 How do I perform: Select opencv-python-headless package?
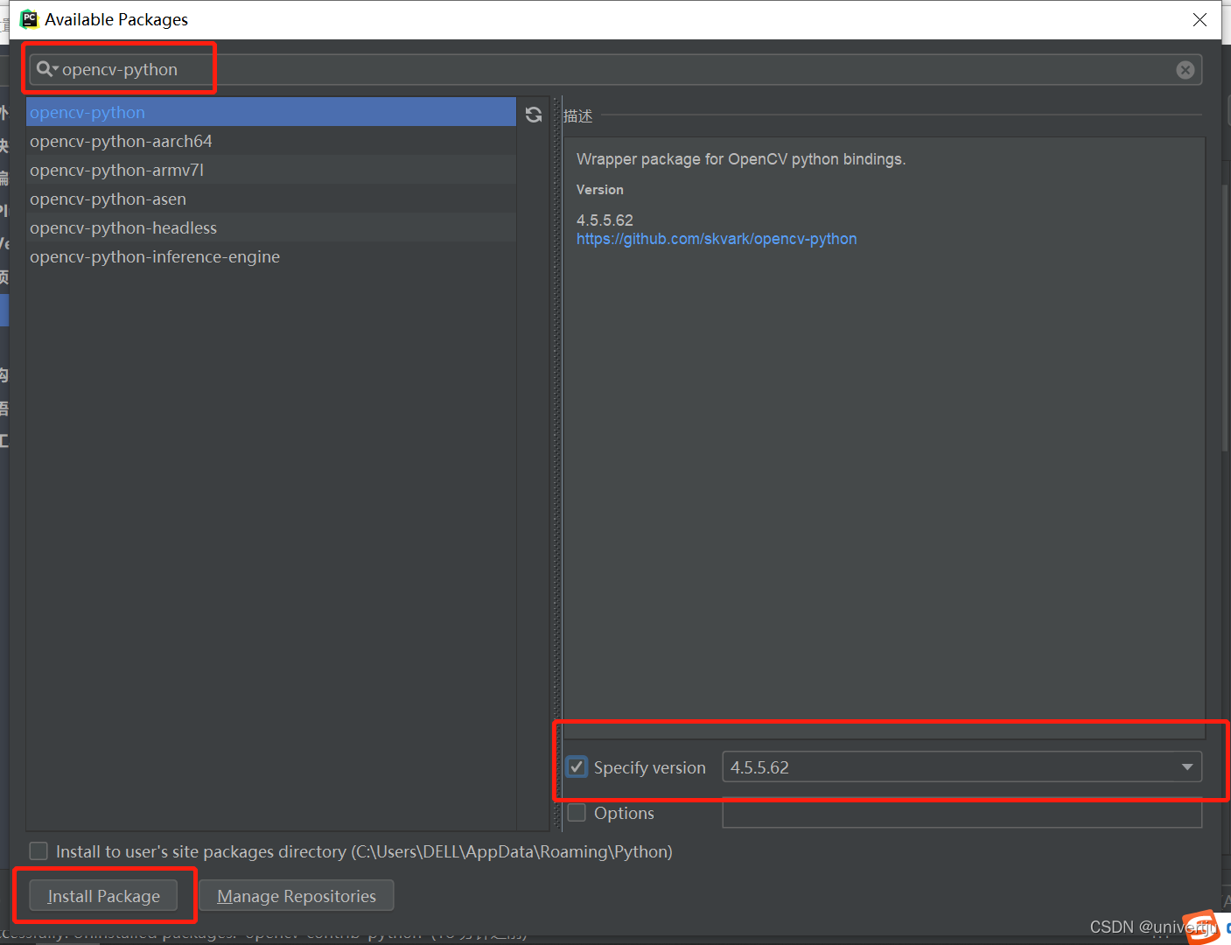(x=271, y=227)
